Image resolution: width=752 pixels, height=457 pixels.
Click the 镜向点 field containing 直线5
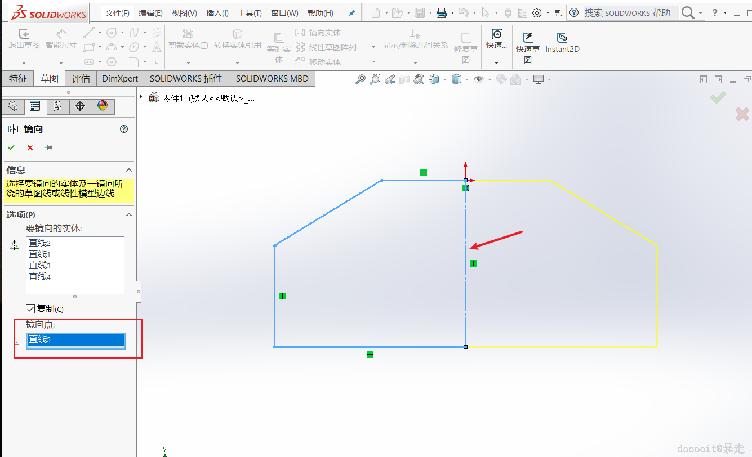[75, 339]
